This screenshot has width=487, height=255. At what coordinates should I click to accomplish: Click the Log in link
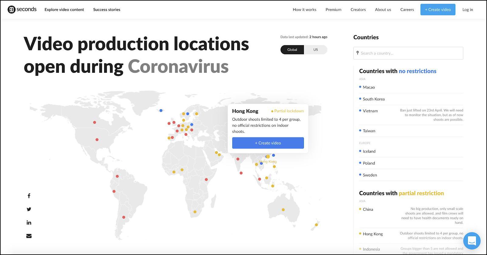[468, 10]
